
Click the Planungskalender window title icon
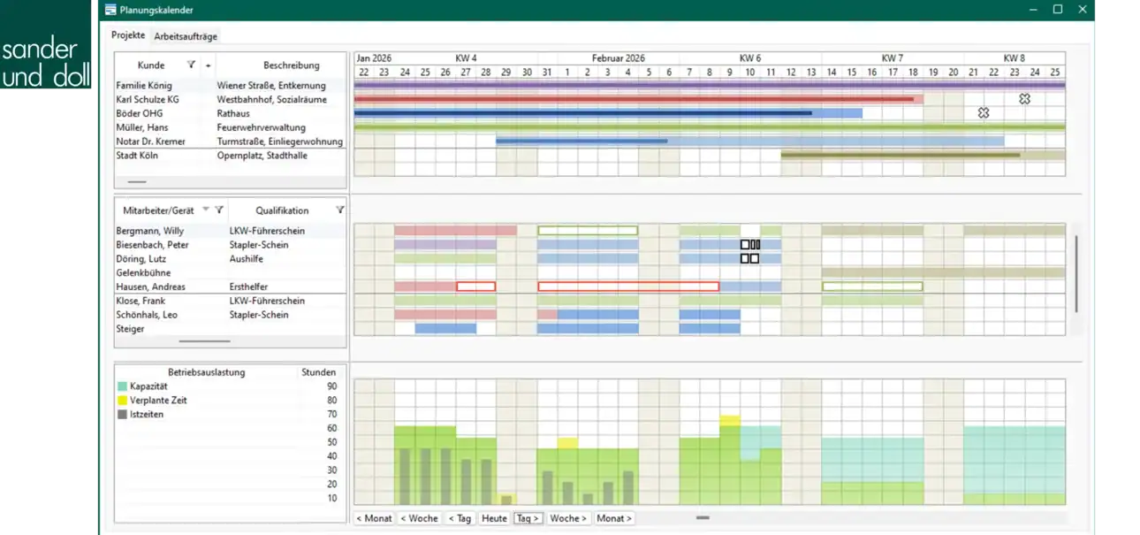[110, 10]
